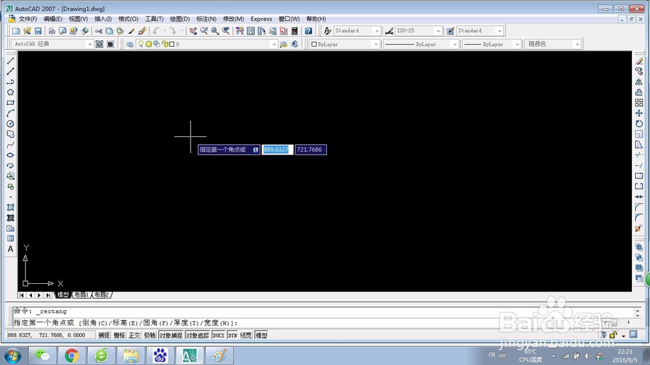The height and width of the screenshot is (365, 650).
Task: Open the Help question mark icon
Action: [308, 31]
